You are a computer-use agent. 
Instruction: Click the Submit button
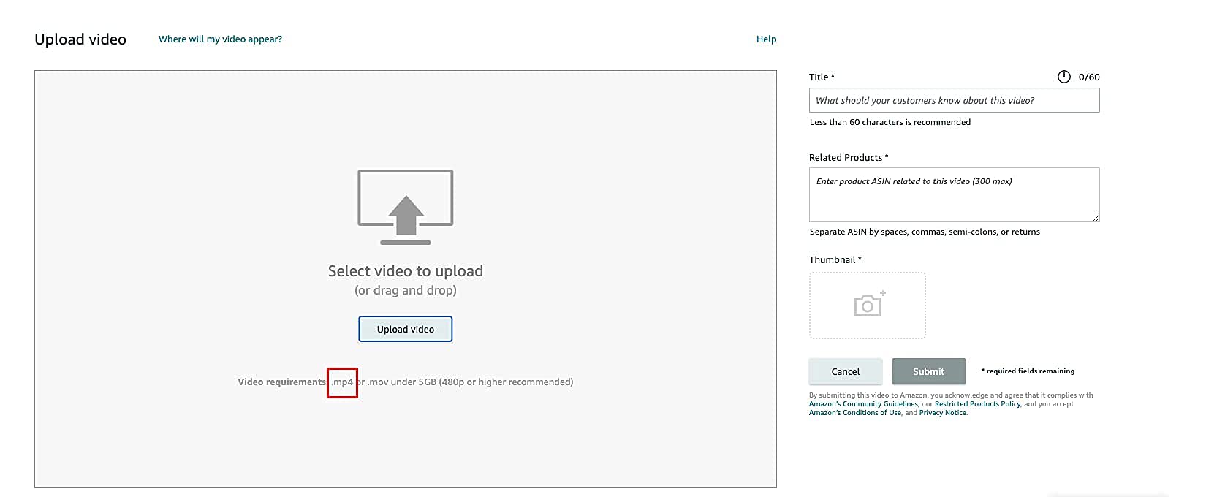[x=929, y=371]
